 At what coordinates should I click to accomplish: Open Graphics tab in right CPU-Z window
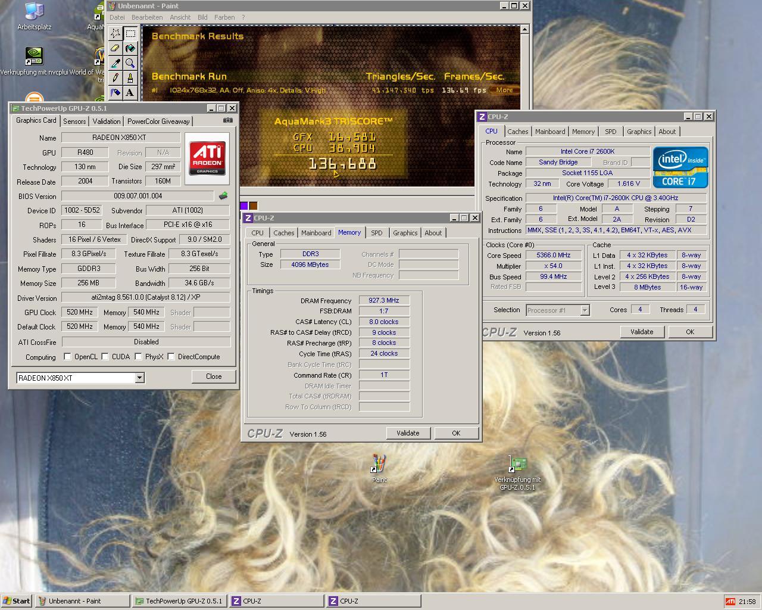(x=639, y=132)
